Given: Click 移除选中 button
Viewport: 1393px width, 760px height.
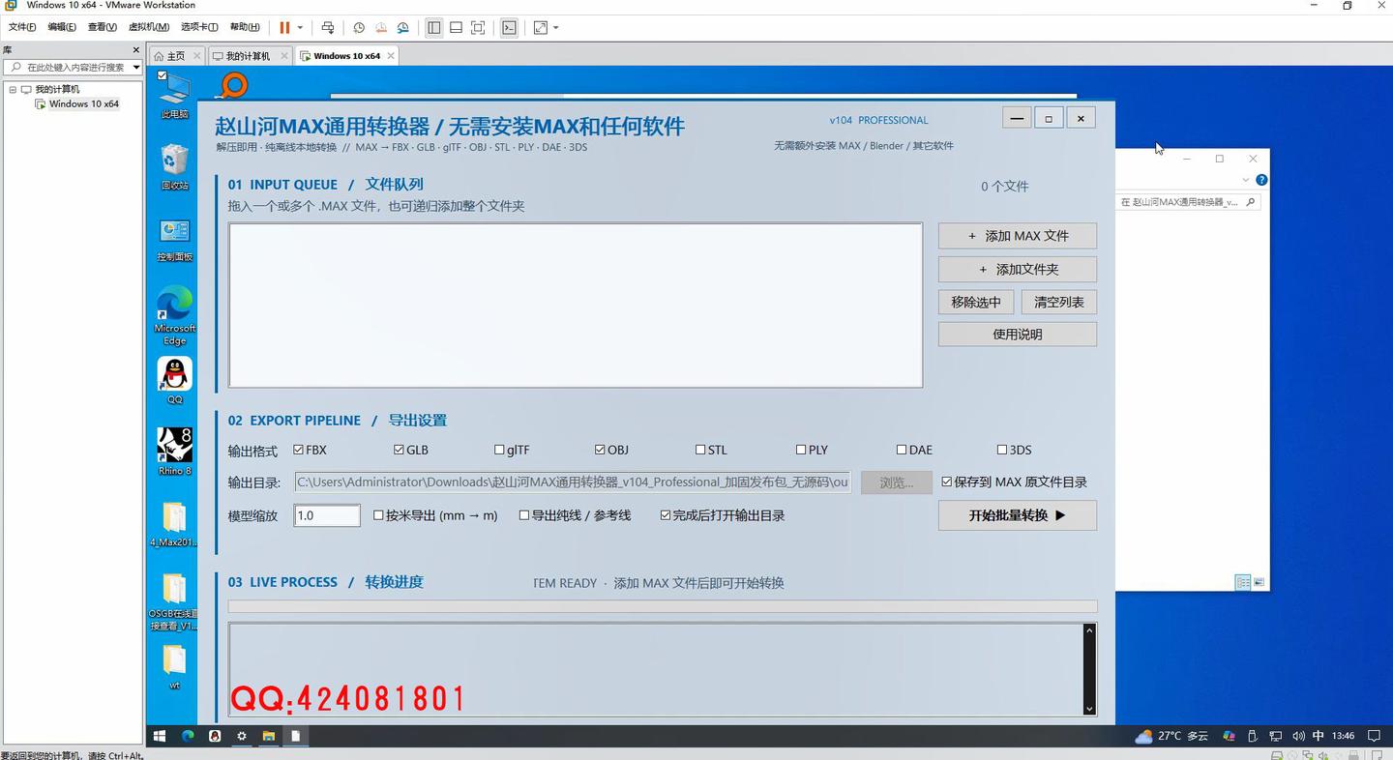Looking at the screenshot, I should click(976, 302).
